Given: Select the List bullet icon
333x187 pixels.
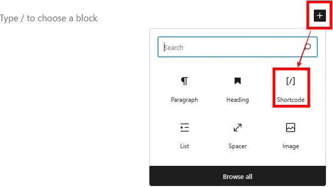Looking at the screenshot, I should coord(184,128).
